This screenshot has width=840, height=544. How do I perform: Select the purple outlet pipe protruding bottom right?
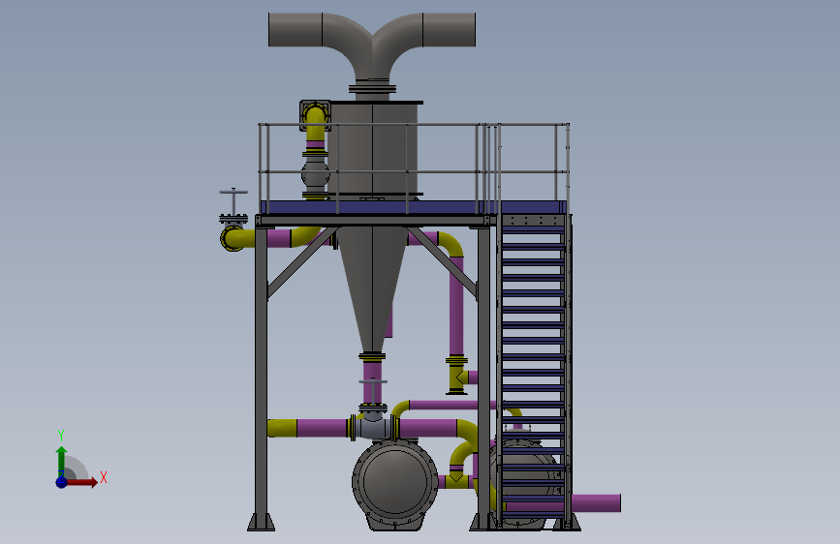pyautogui.click(x=596, y=503)
